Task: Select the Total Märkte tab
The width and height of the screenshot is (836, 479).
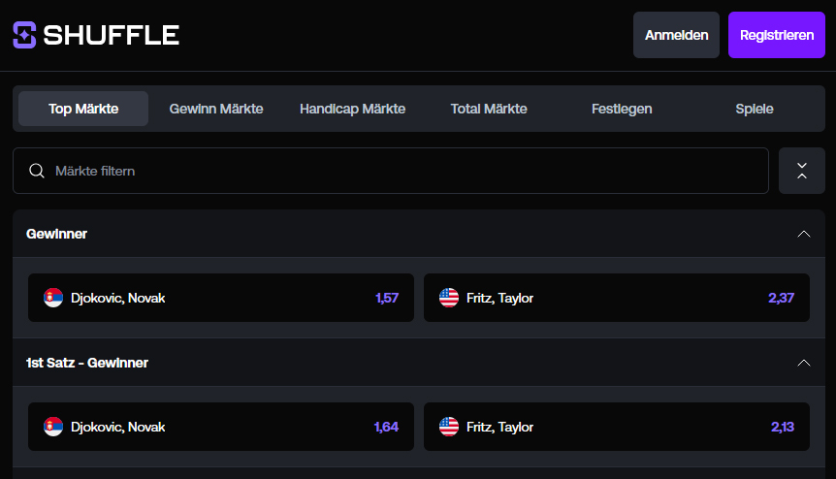Action: 489,109
